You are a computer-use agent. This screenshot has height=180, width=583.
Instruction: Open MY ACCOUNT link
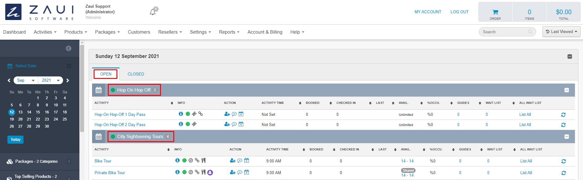tap(428, 12)
